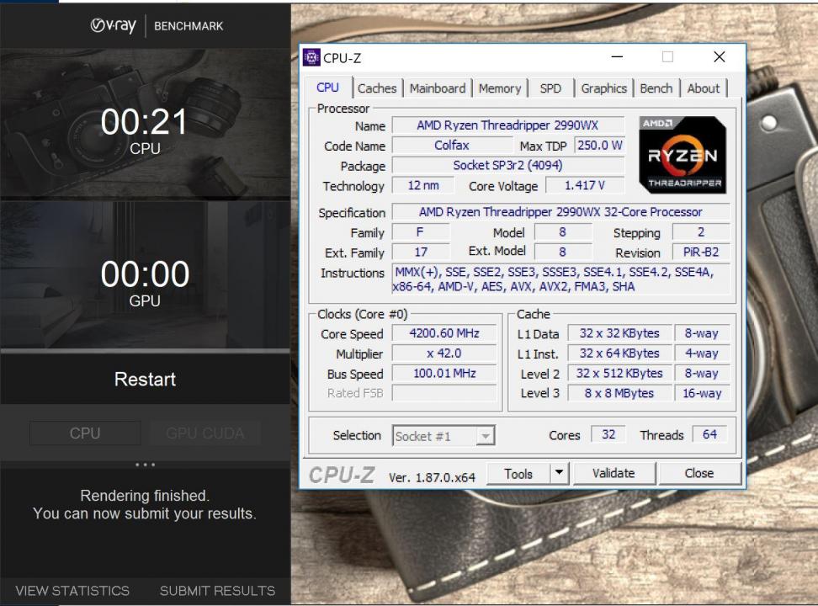Open the Socket #1 selection dropdown
The width and height of the screenshot is (818, 606).
444,436
